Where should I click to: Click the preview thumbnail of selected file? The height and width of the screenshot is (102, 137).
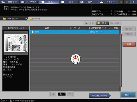pyautogui.click(x=16, y=43)
